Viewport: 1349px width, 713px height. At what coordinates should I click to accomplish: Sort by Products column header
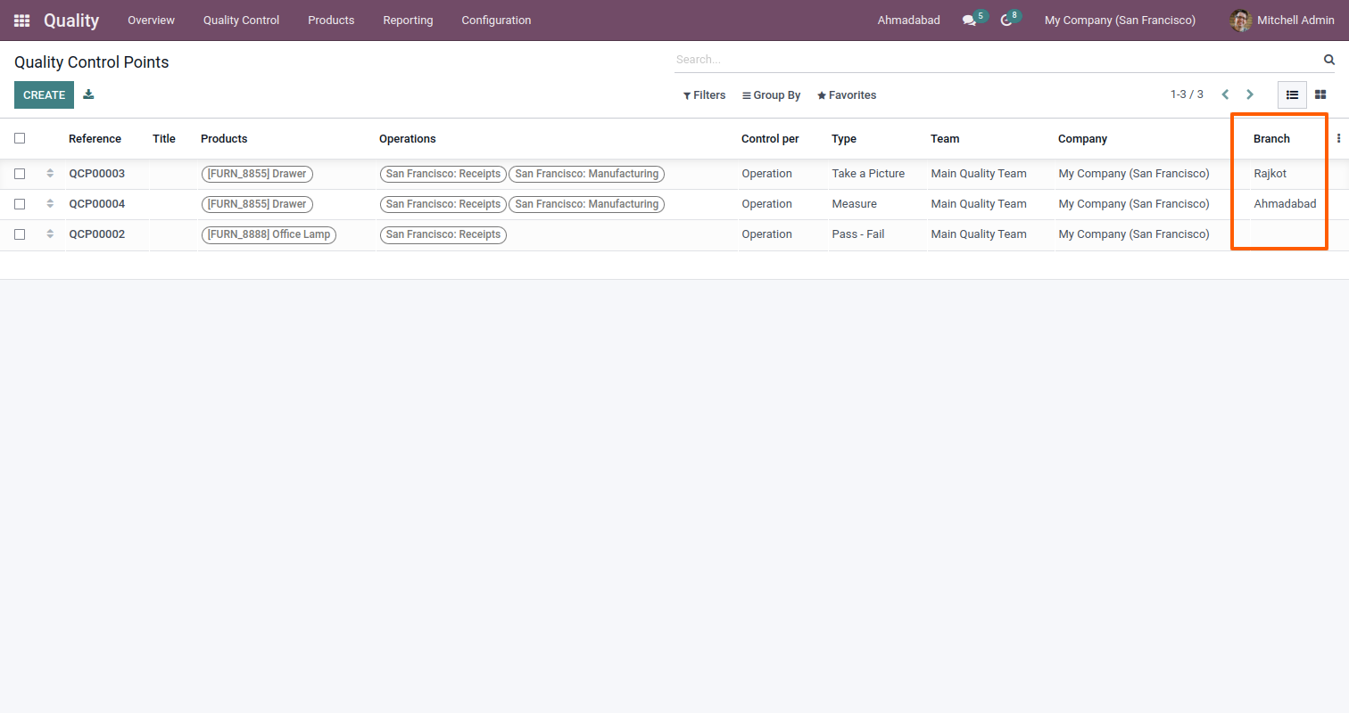pyautogui.click(x=224, y=139)
